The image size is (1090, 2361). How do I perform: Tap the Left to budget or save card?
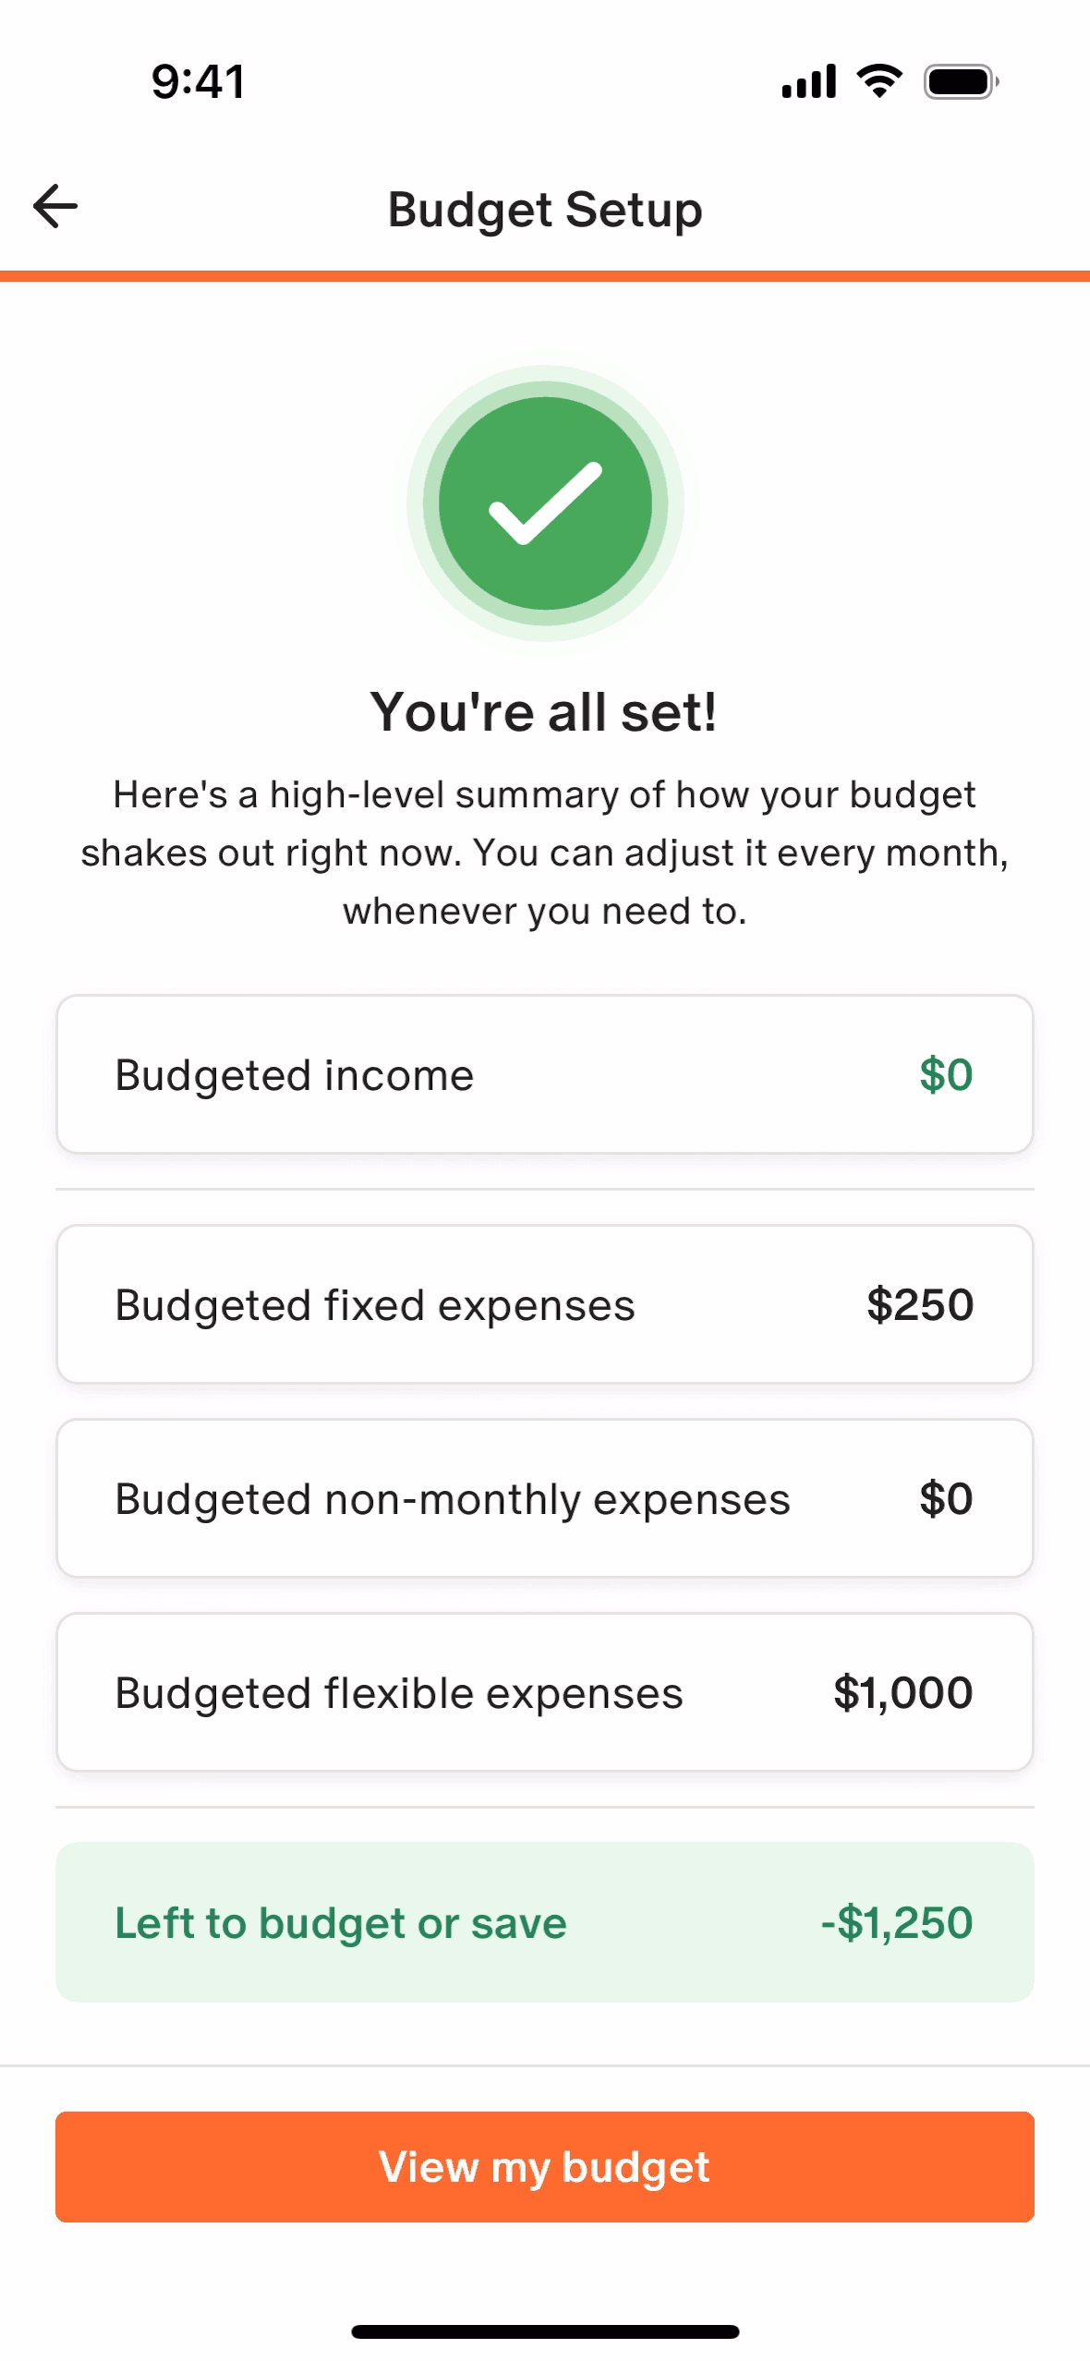coord(544,1922)
